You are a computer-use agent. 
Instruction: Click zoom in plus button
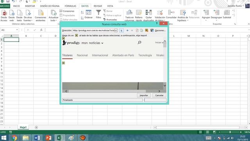[x=241, y=132]
